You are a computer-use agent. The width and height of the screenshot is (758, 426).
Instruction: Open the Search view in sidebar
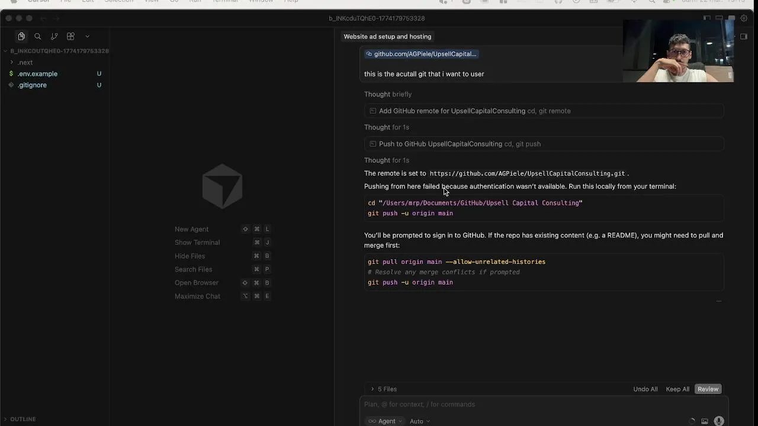[x=38, y=37]
